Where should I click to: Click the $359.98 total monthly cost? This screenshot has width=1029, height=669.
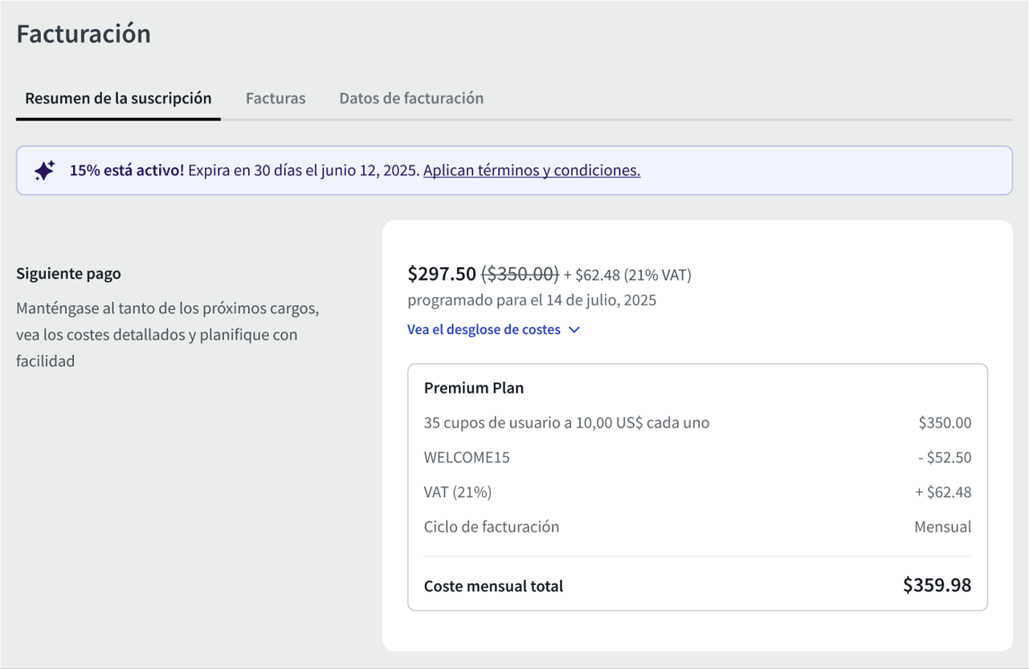pyautogui.click(x=937, y=585)
